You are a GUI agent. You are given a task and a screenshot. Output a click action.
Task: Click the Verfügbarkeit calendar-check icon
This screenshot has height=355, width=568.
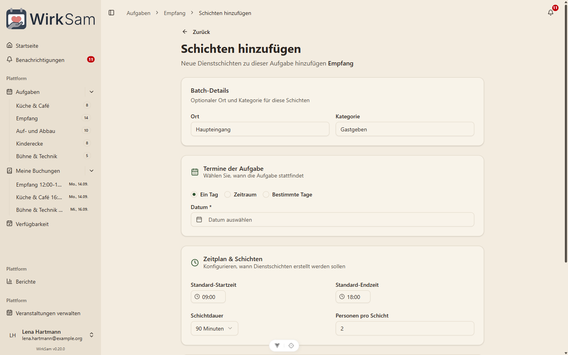[9, 224]
